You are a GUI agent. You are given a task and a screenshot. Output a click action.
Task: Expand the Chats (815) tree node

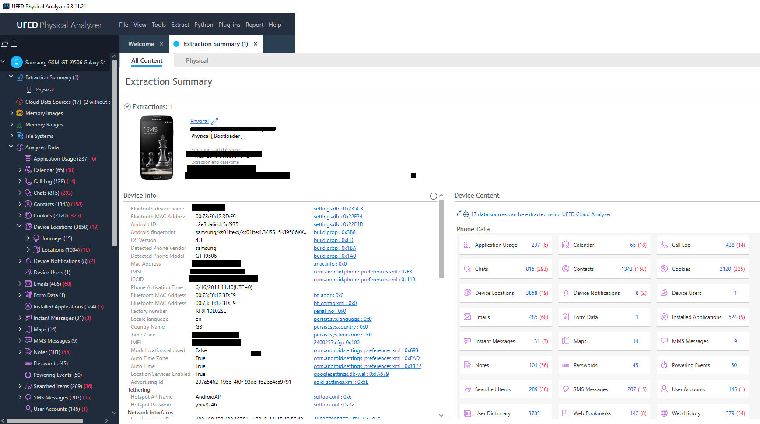pos(20,193)
